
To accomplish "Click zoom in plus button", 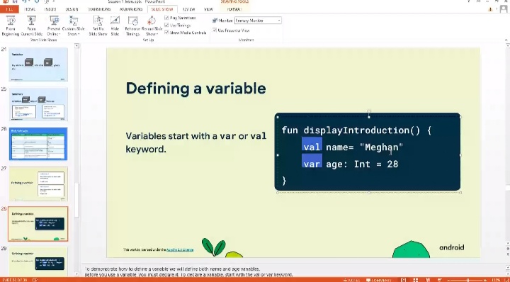I will coord(486,280).
